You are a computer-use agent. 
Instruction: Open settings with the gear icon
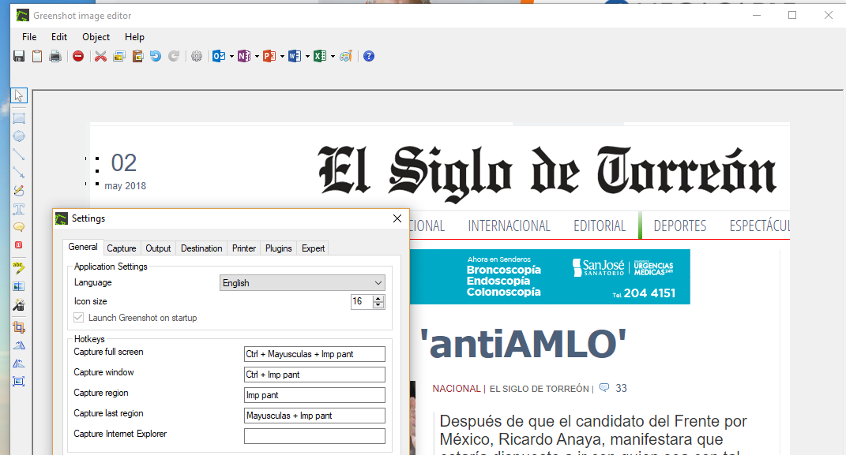click(x=197, y=56)
